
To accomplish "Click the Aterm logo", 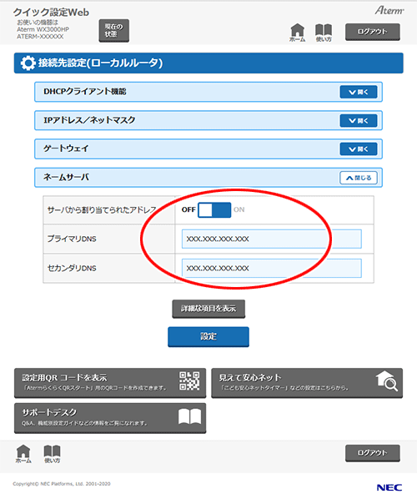I will coord(389,10).
